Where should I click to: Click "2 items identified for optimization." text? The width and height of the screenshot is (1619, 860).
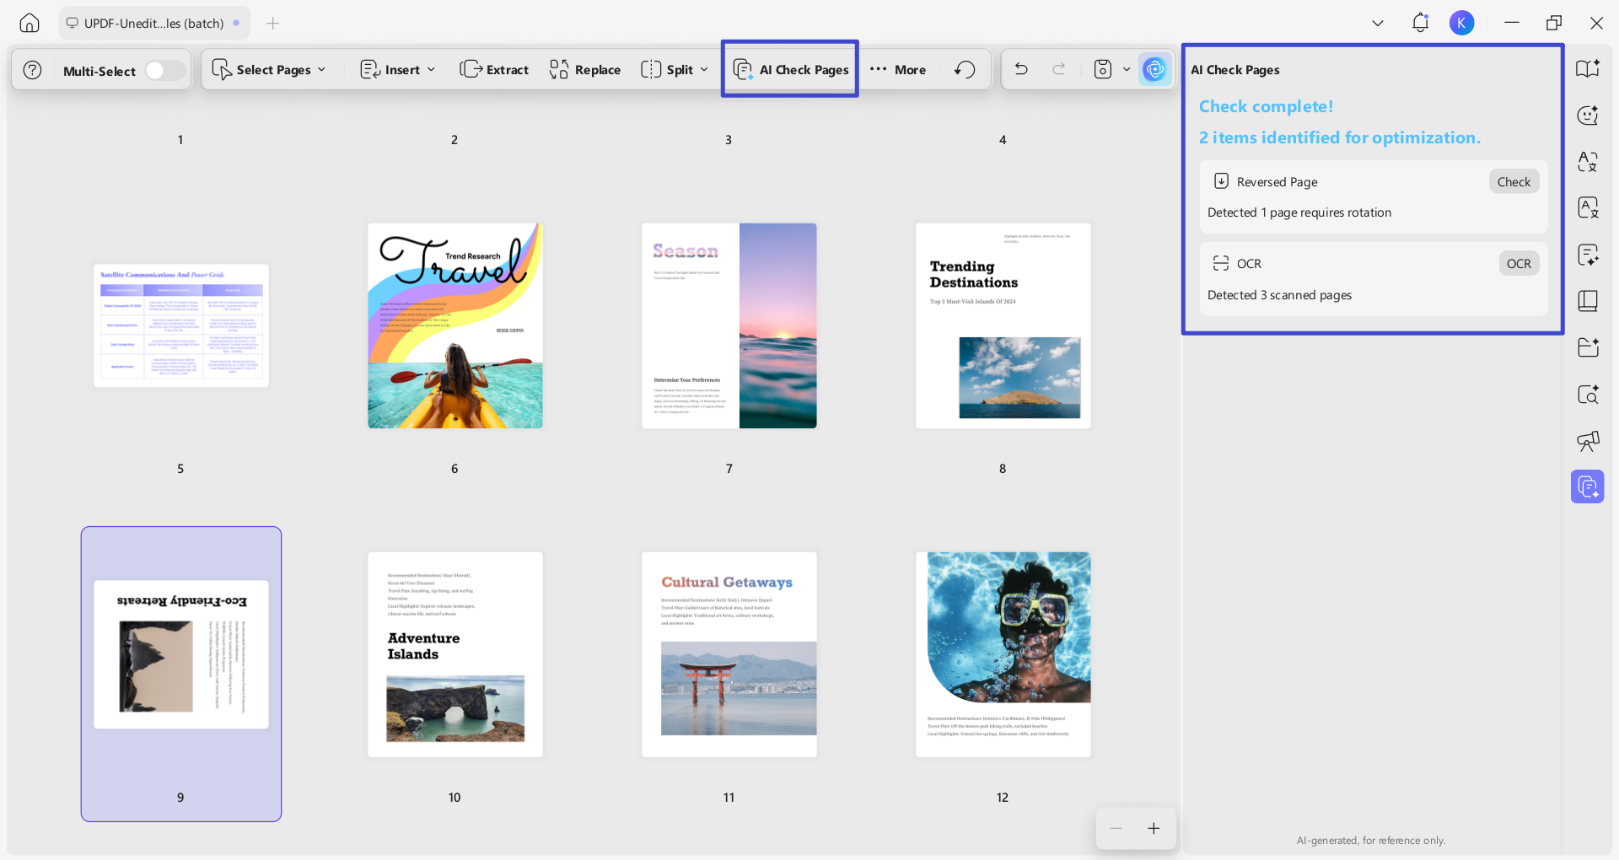tap(1340, 137)
